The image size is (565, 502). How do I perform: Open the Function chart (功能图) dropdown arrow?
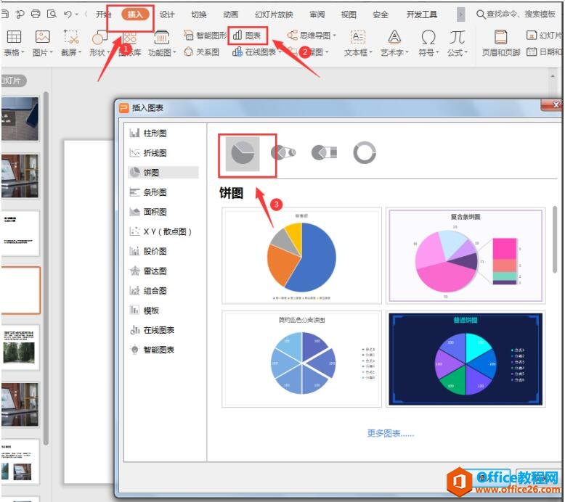174,52
